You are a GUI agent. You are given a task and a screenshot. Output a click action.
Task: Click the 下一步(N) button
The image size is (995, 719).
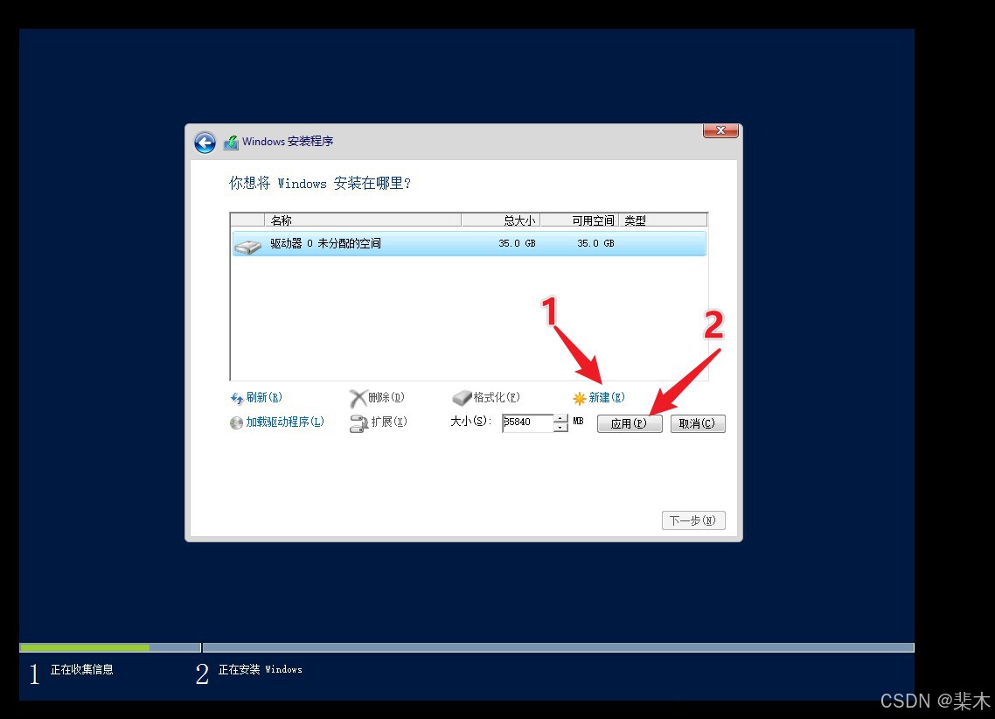pos(693,520)
